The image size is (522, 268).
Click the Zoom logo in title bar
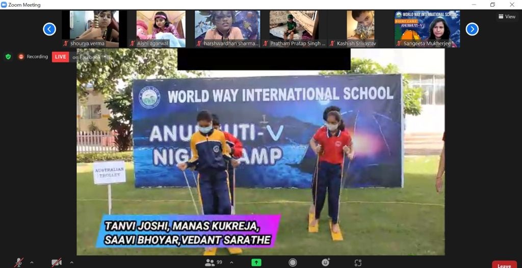[x=4, y=5]
